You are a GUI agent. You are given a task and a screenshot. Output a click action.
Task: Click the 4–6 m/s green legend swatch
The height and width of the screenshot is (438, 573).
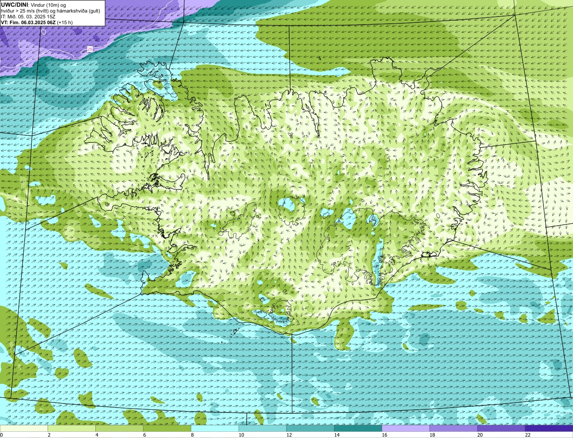tap(119, 428)
